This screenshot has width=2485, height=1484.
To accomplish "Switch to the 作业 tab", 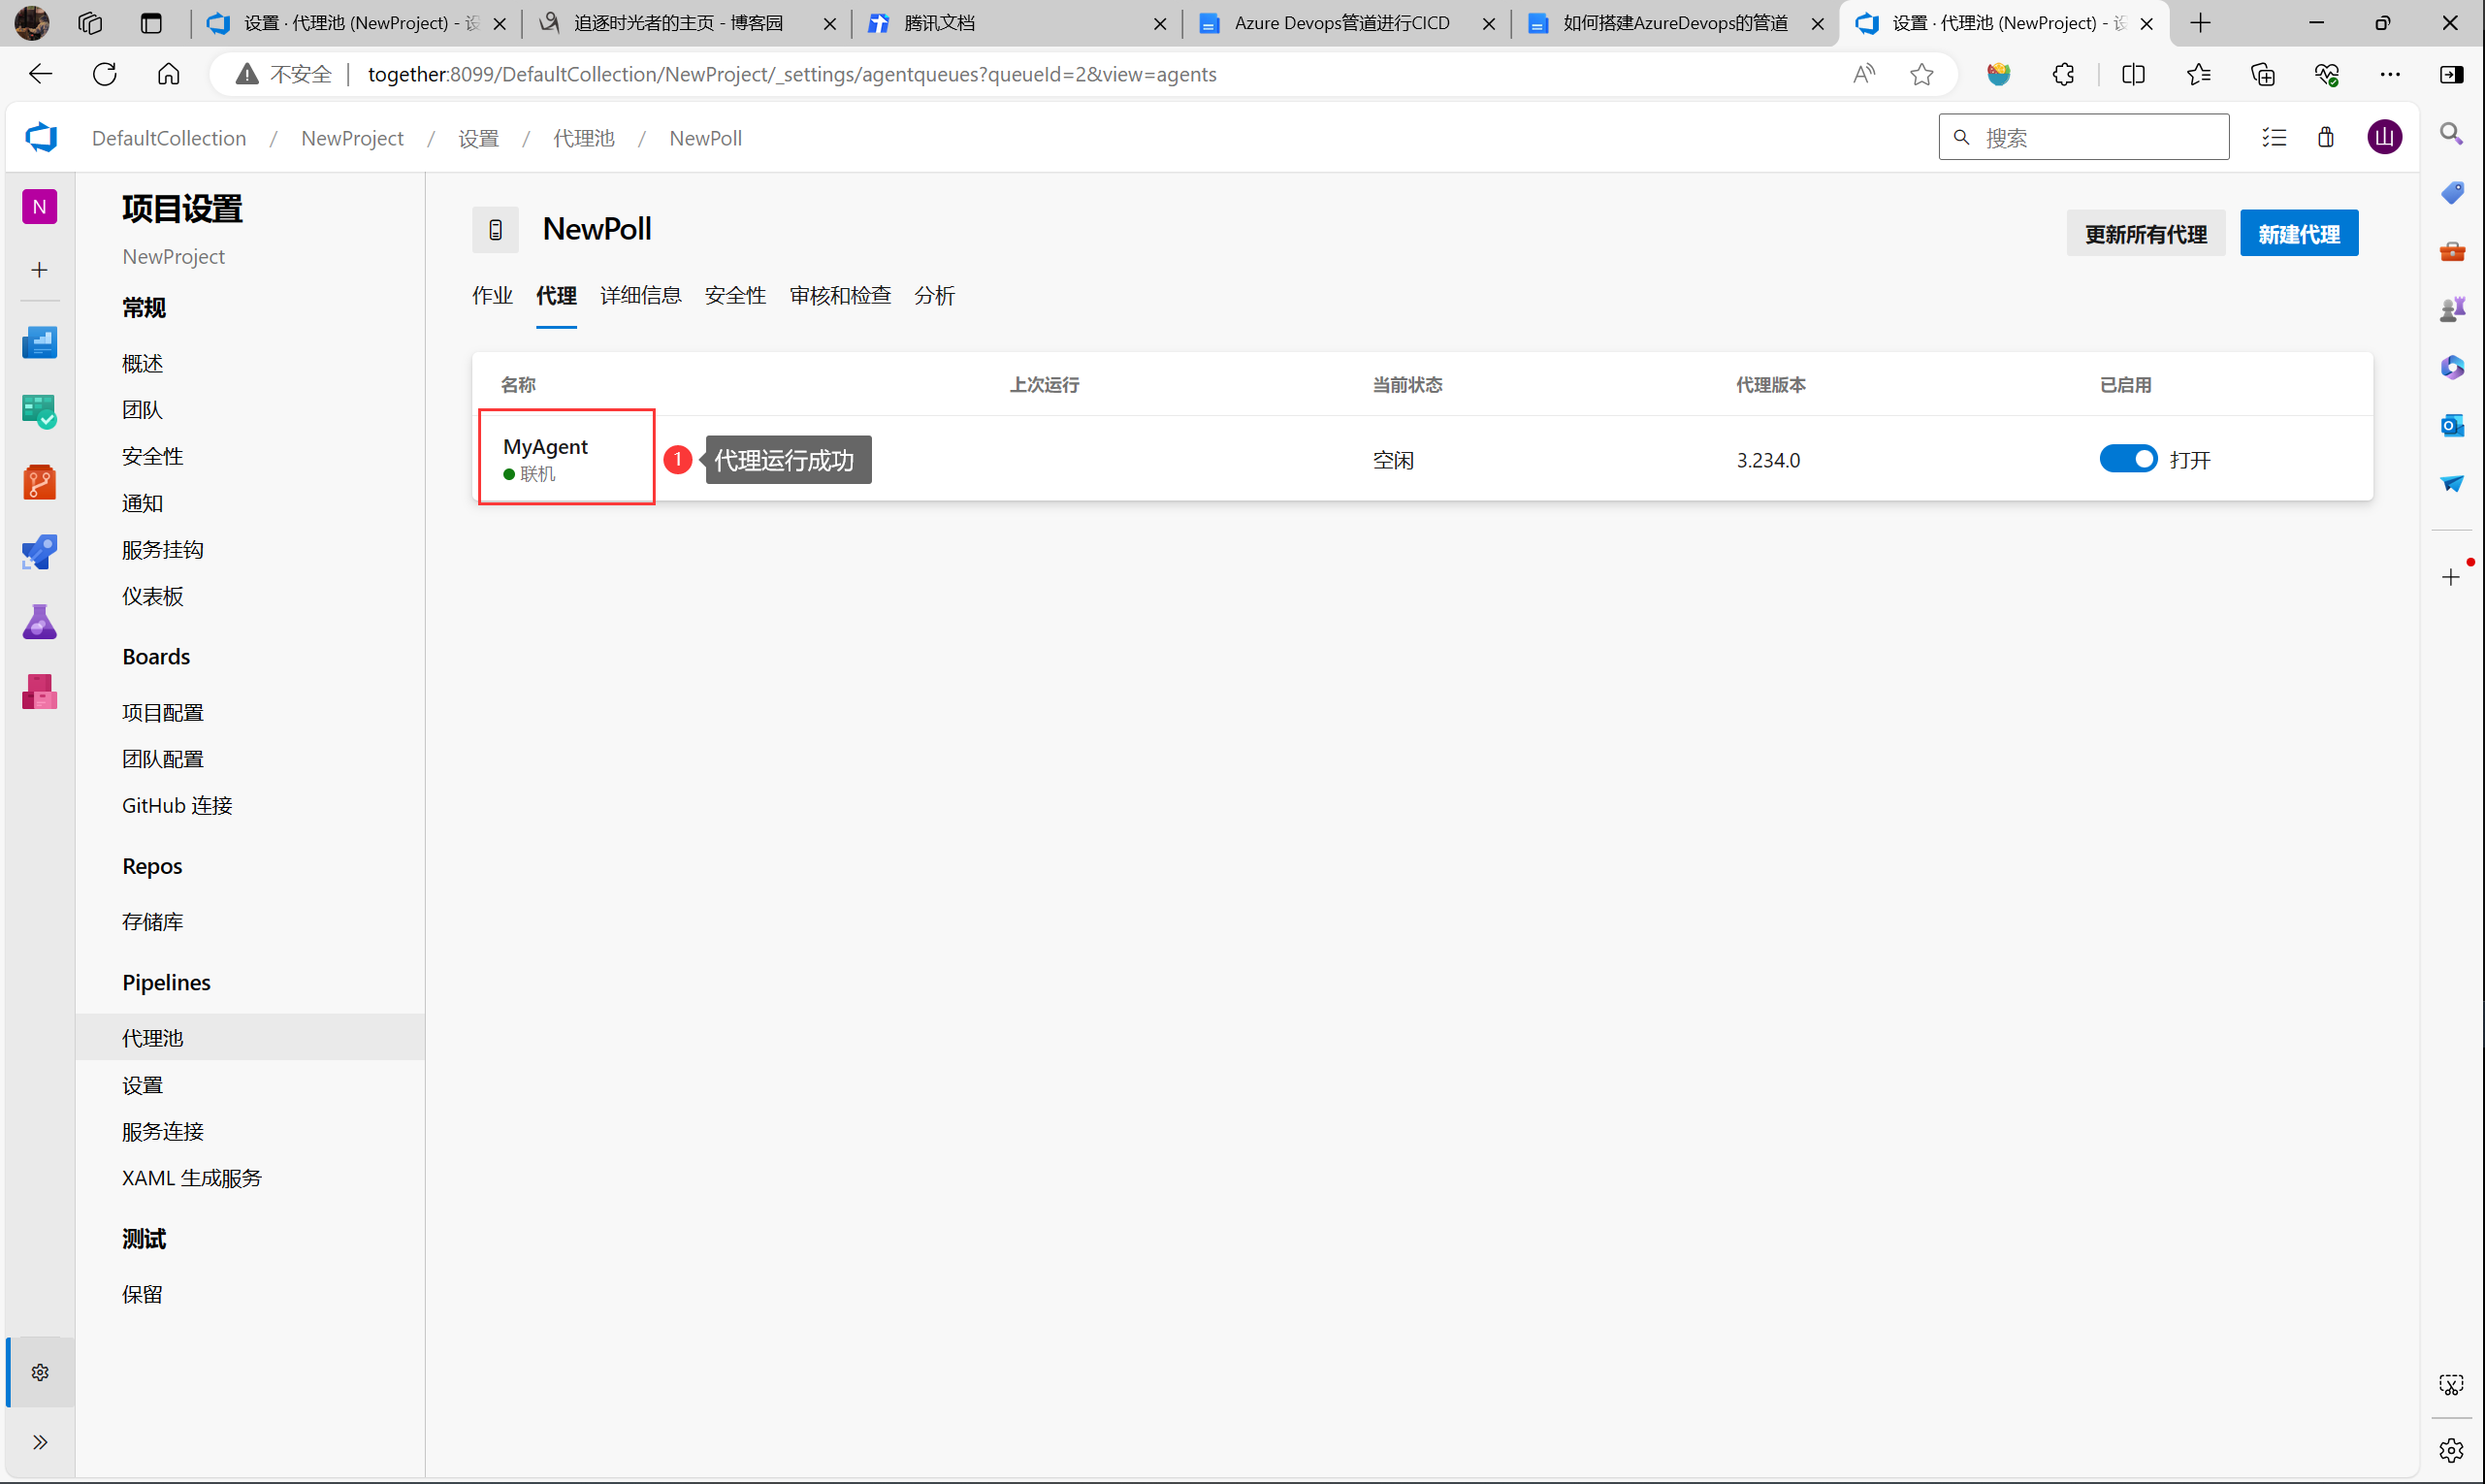I will click(x=492, y=296).
